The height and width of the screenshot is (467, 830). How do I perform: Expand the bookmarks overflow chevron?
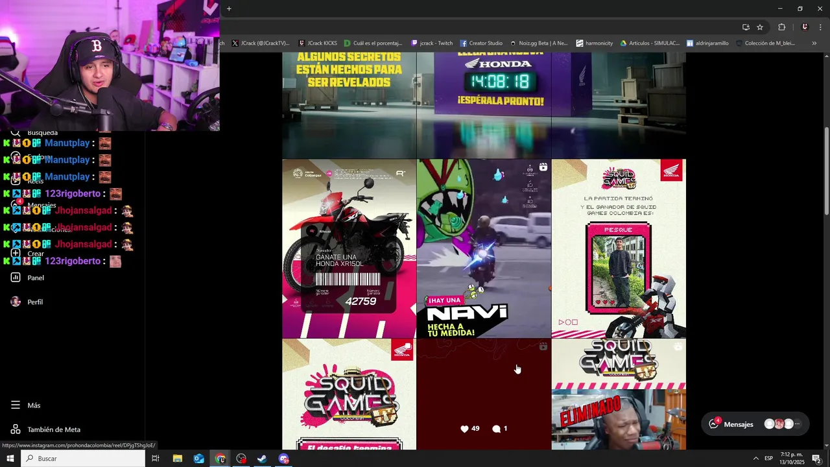coord(814,43)
